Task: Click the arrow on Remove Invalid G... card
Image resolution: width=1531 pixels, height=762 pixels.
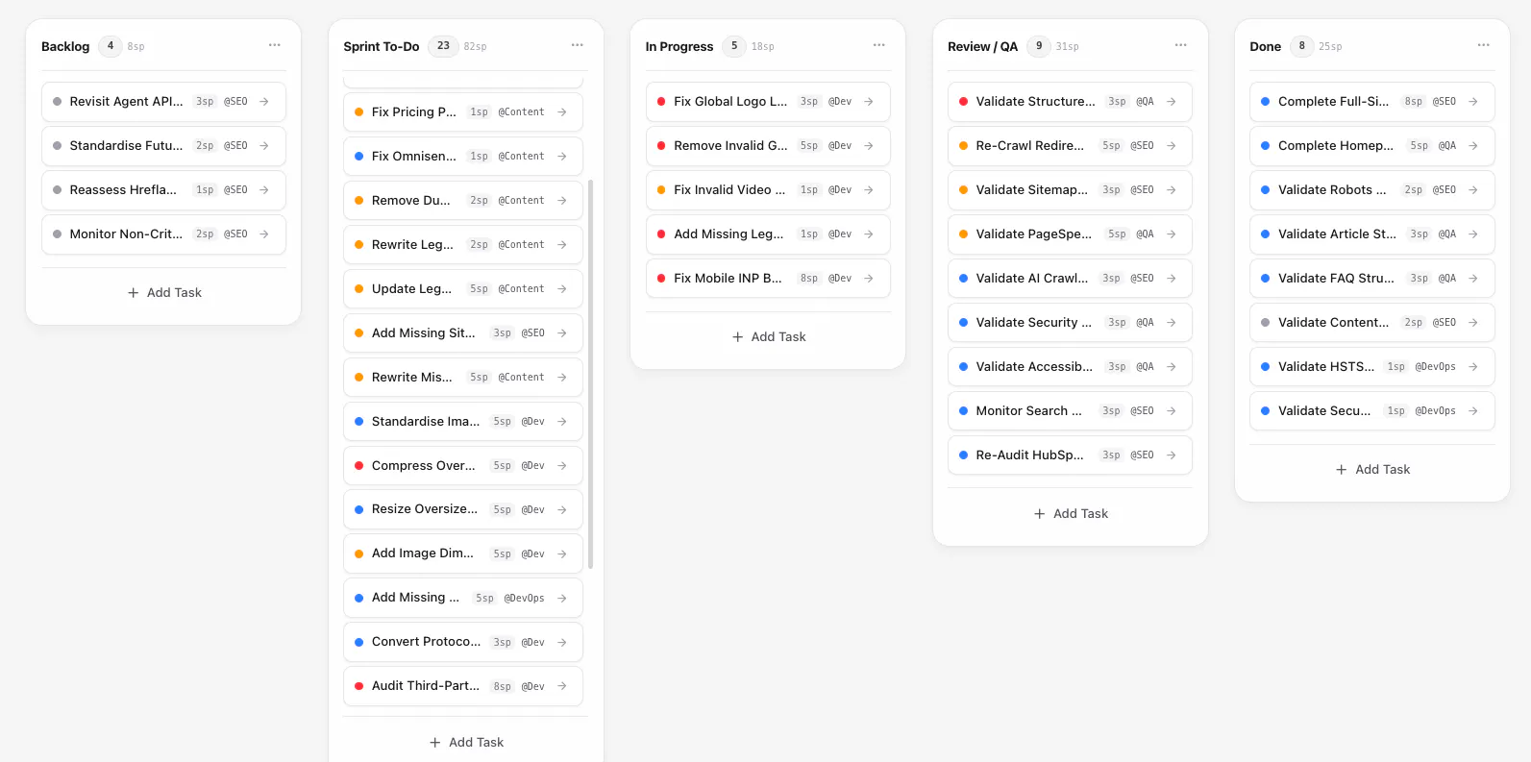Action: click(869, 146)
